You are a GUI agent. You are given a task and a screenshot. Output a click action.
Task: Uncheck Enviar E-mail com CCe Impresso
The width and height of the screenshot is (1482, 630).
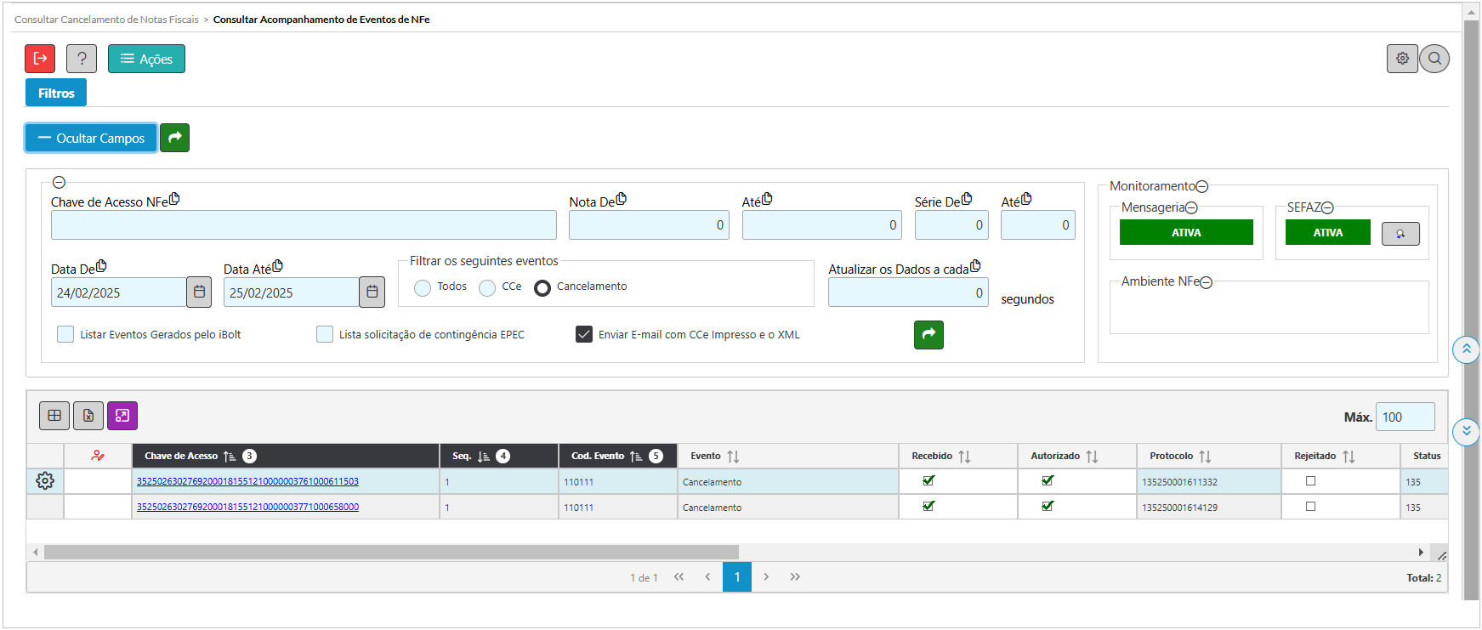pos(584,334)
